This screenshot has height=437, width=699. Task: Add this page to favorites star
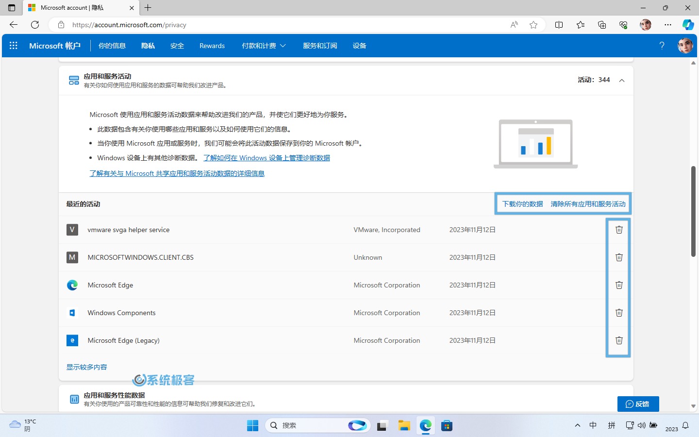point(533,25)
